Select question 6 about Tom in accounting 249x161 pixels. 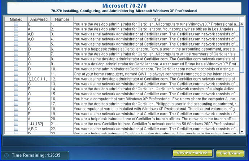pos(156,49)
